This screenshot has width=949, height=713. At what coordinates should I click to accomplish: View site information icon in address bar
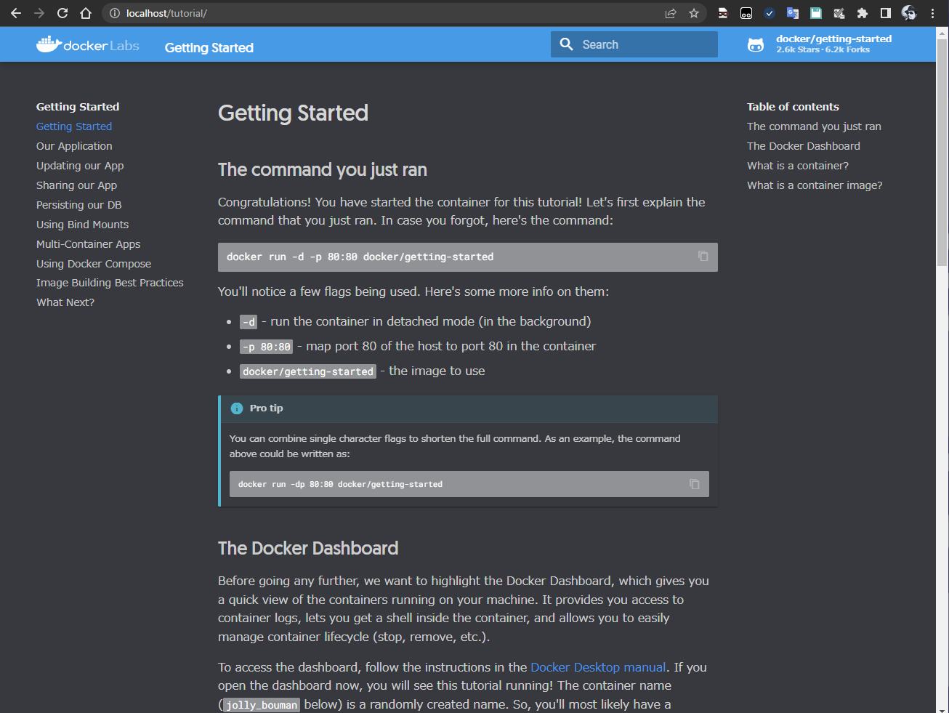114,13
